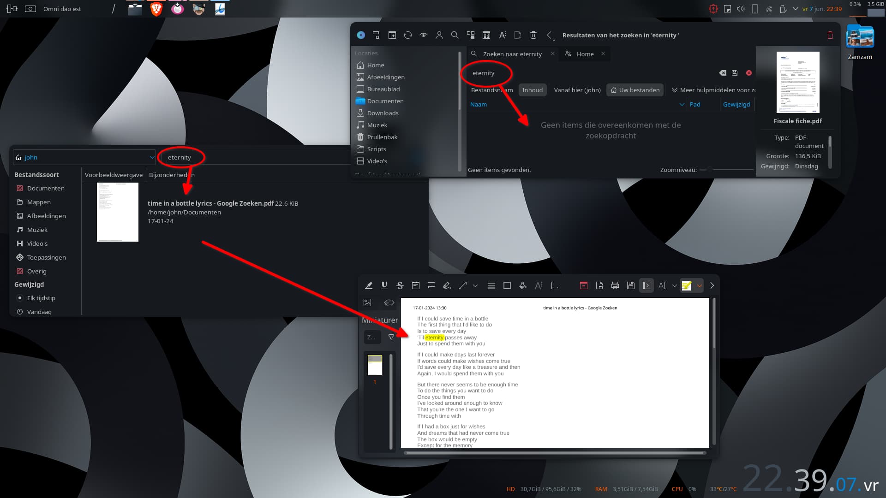Select the freehand line pen tool

click(447, 285)
